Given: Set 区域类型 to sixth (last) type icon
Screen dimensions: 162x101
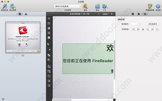Looking at the screenshot, I should [157, 29].
